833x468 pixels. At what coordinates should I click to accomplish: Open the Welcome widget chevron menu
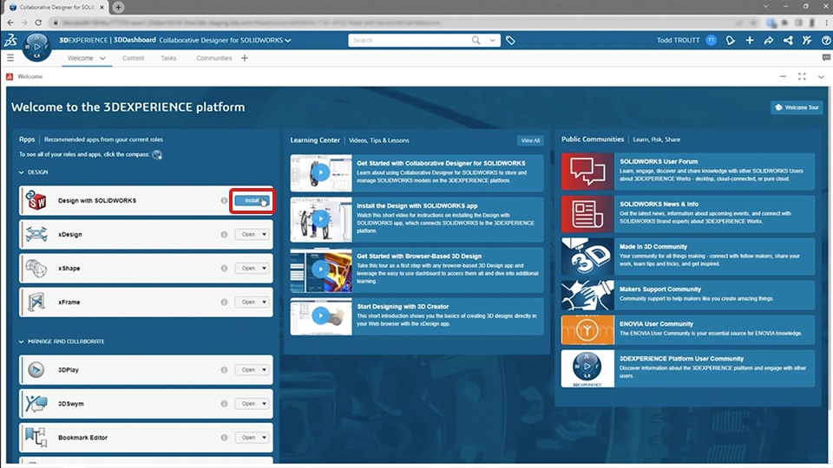[821, 77]
